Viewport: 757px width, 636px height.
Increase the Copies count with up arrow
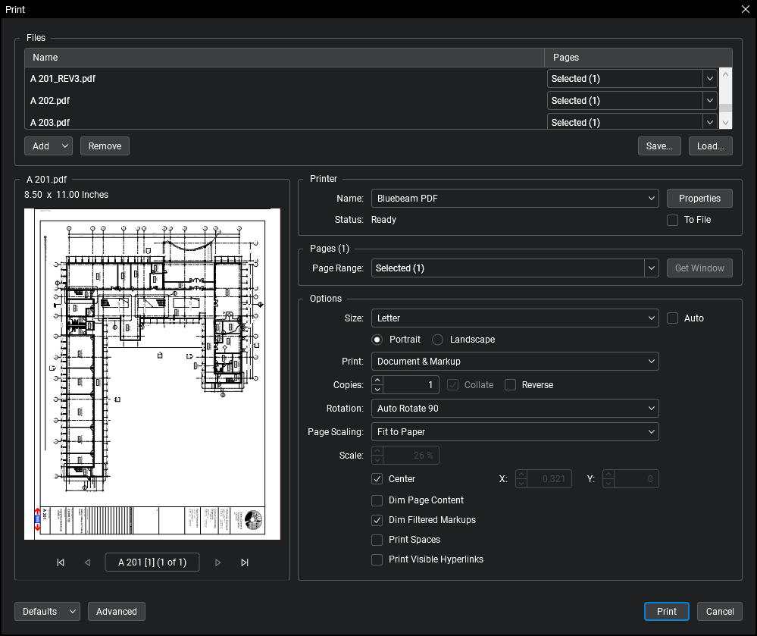(377, 381)
